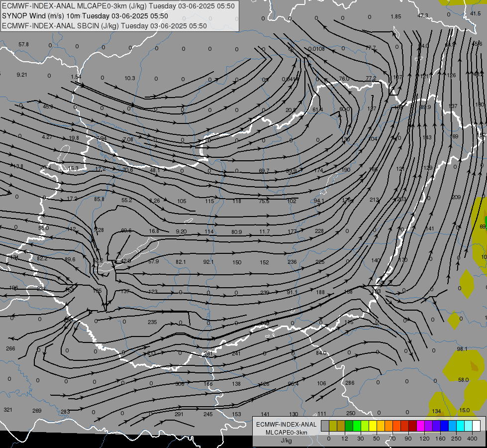Click the map value 321

(8, 410)
